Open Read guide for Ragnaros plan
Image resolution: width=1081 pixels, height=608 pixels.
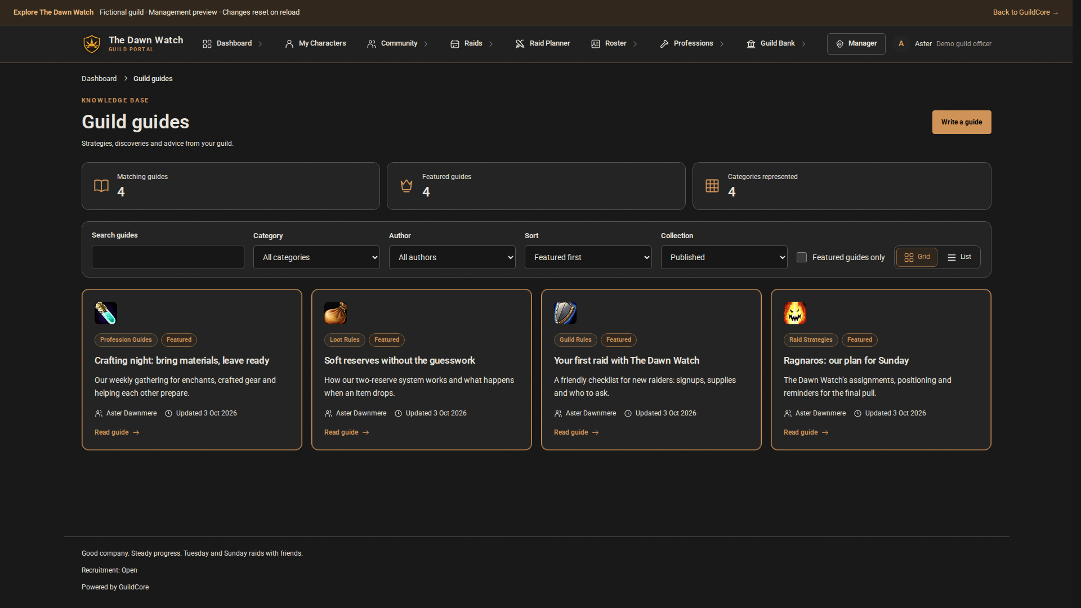pos(806,433)
